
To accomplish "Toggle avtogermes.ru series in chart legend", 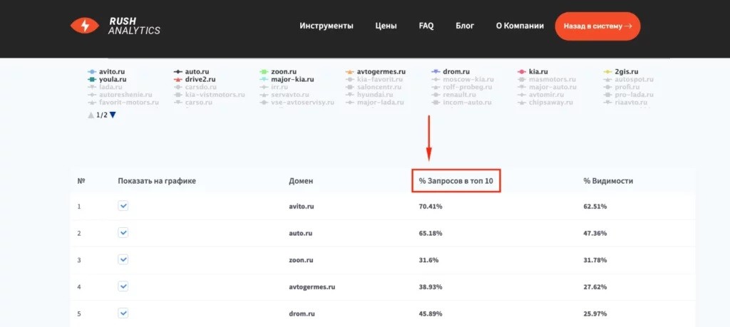I will click(x=376, y=72).
